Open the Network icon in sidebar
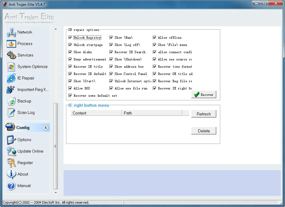The height and width of the screenshot is (207, 285). click(11, 32)
